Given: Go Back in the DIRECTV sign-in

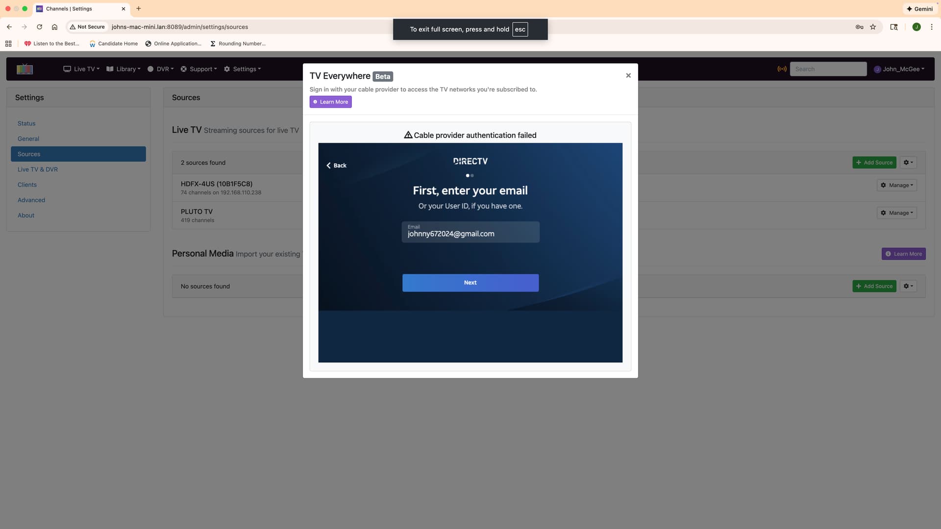Looking at the screenshot, I should pos(336,166).
